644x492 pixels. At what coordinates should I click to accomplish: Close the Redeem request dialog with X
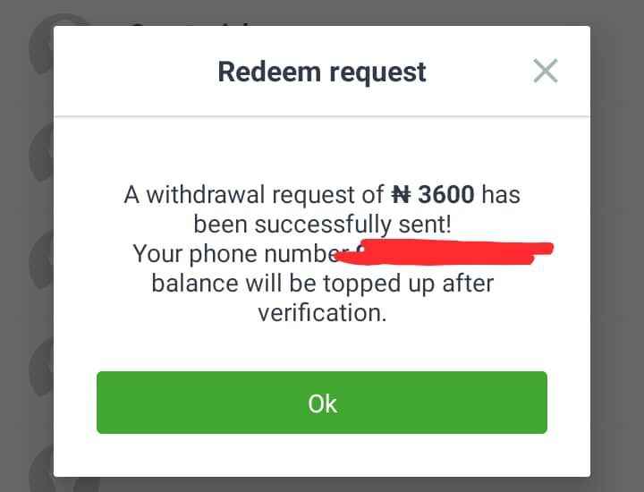pos(546,71)
